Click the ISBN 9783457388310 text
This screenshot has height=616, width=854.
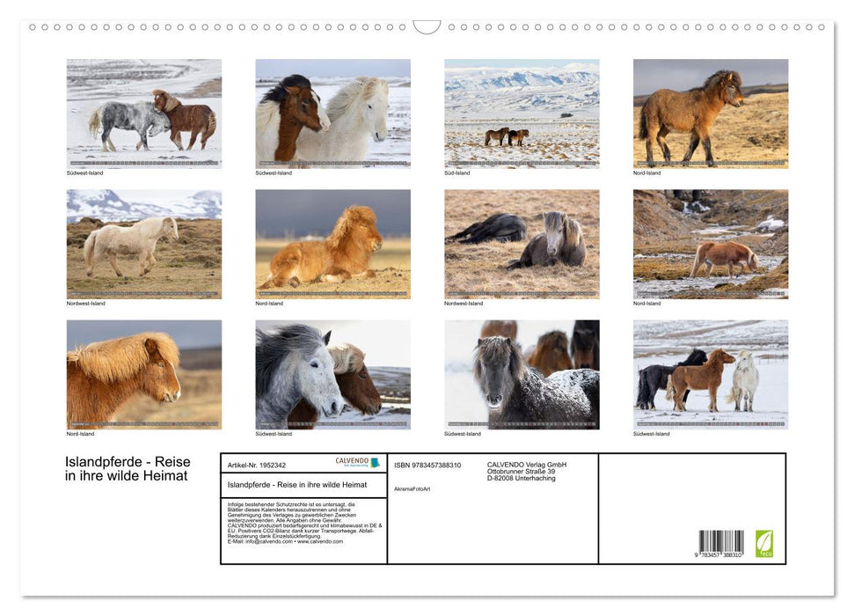tap(427, 465)
